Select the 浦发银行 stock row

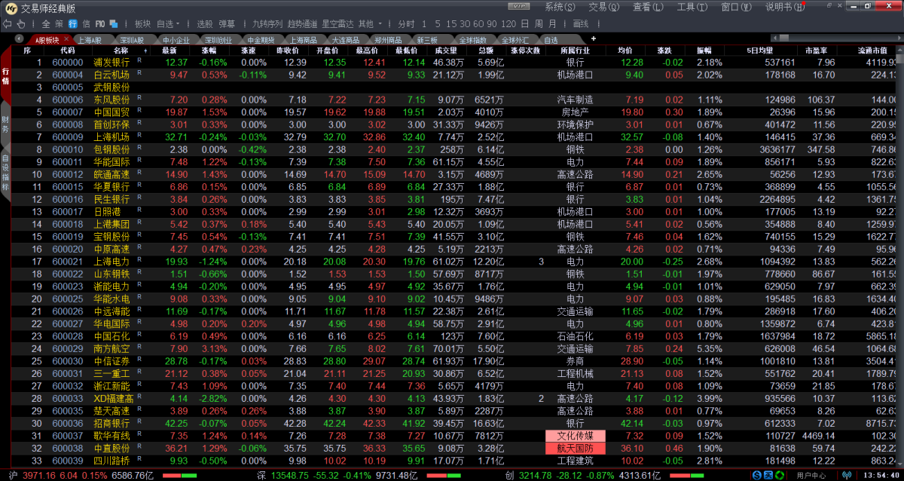[111, 62]
